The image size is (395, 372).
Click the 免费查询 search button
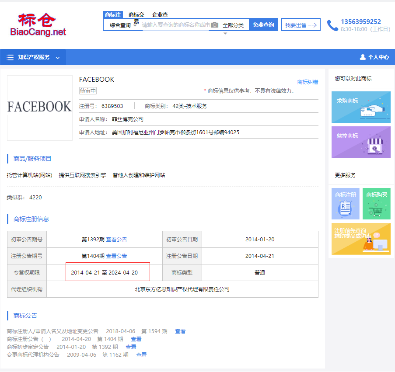click(x=263, y=24)
